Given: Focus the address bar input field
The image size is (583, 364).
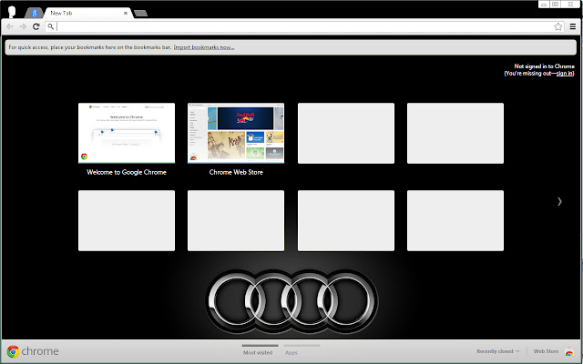Looking at the screenshot, I should [304, 26].
